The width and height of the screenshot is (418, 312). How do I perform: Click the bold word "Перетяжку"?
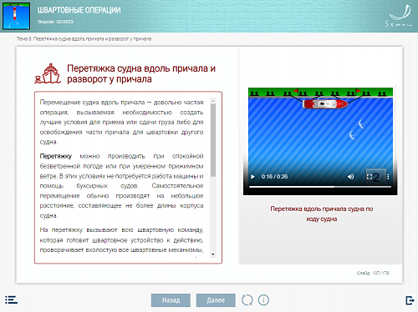56,156
